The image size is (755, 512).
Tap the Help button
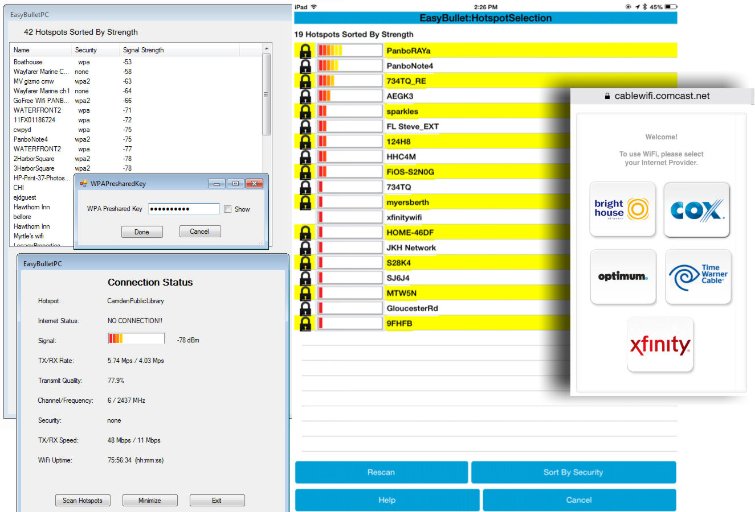click(387, 500)
